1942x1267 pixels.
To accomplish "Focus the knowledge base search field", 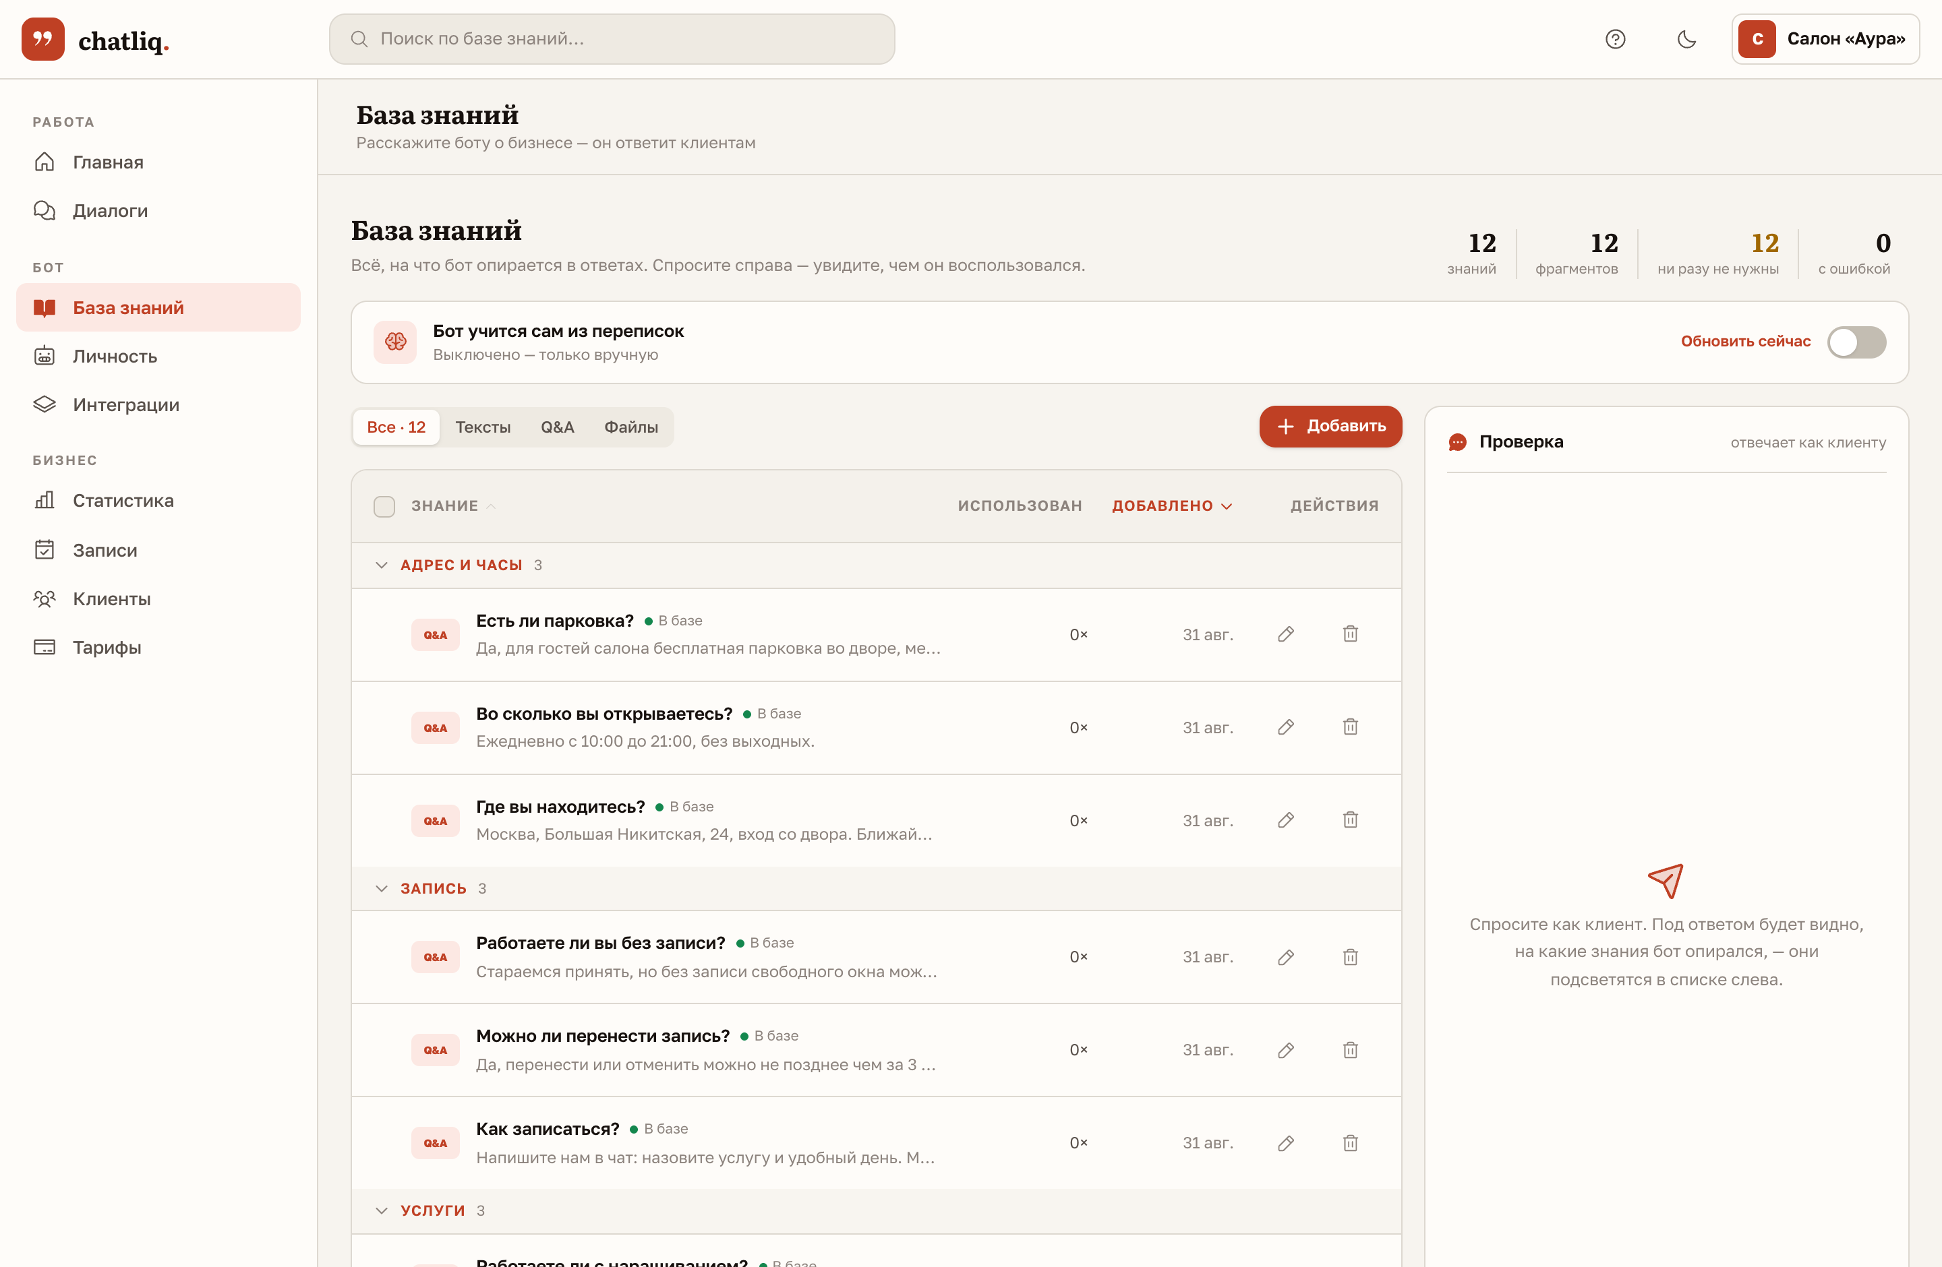I will [x=612, y=39].
